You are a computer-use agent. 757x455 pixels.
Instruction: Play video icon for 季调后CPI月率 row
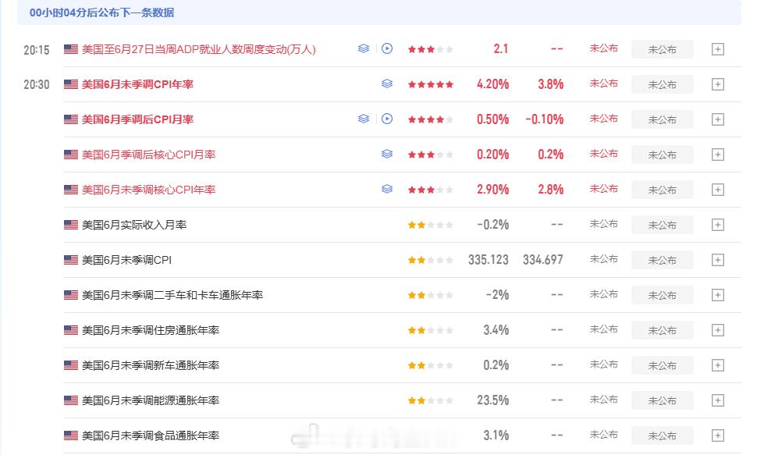tap(387, 119)
